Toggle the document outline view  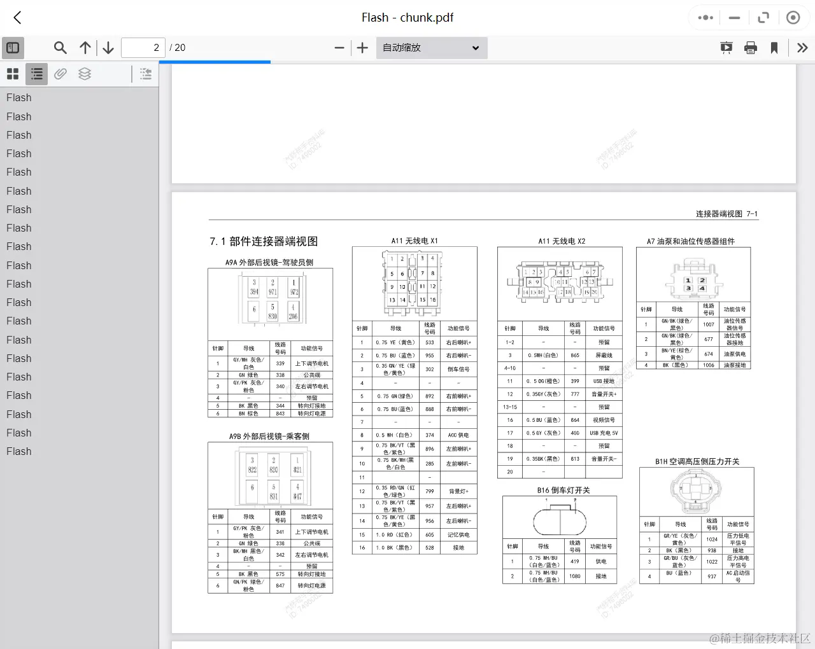click(36, 74)
